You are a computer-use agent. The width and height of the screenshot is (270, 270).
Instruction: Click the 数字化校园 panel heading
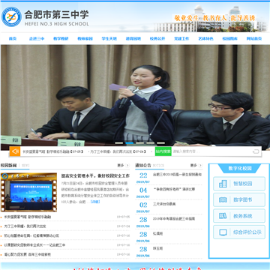click(240, 169)
